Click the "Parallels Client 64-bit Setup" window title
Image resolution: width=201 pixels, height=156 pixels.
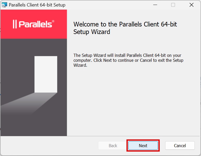[x=37, y=5]
